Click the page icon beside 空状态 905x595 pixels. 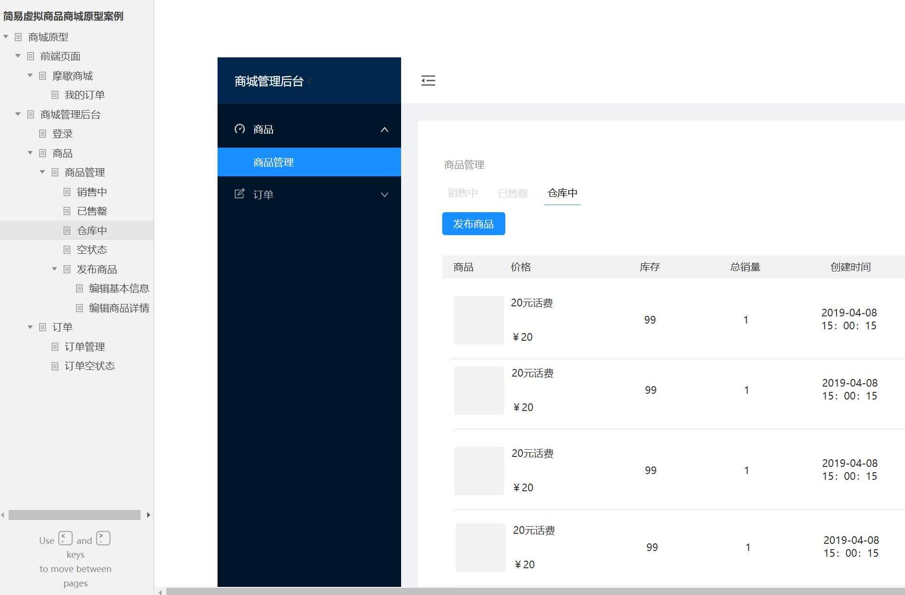click(x=66, y=249)
